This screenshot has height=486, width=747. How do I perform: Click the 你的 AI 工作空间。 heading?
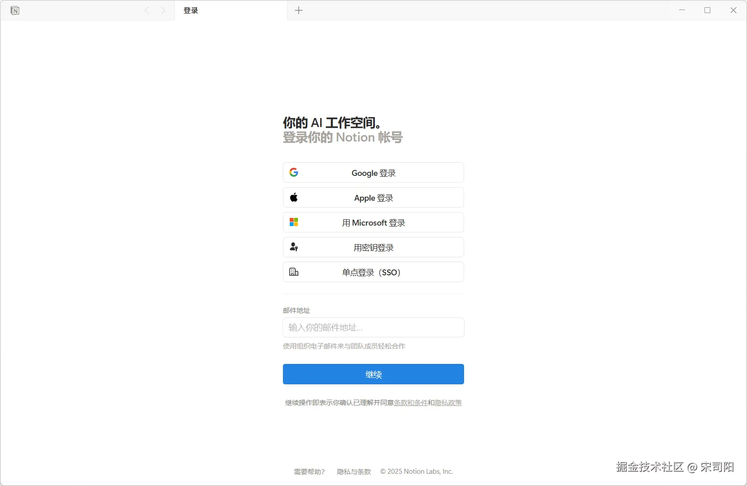(332, 123)
